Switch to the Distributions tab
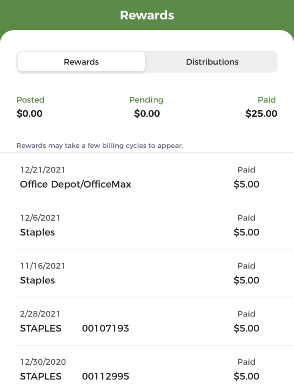Image resolution: width=294 pixels, height=389 pixels. point(212,62)
